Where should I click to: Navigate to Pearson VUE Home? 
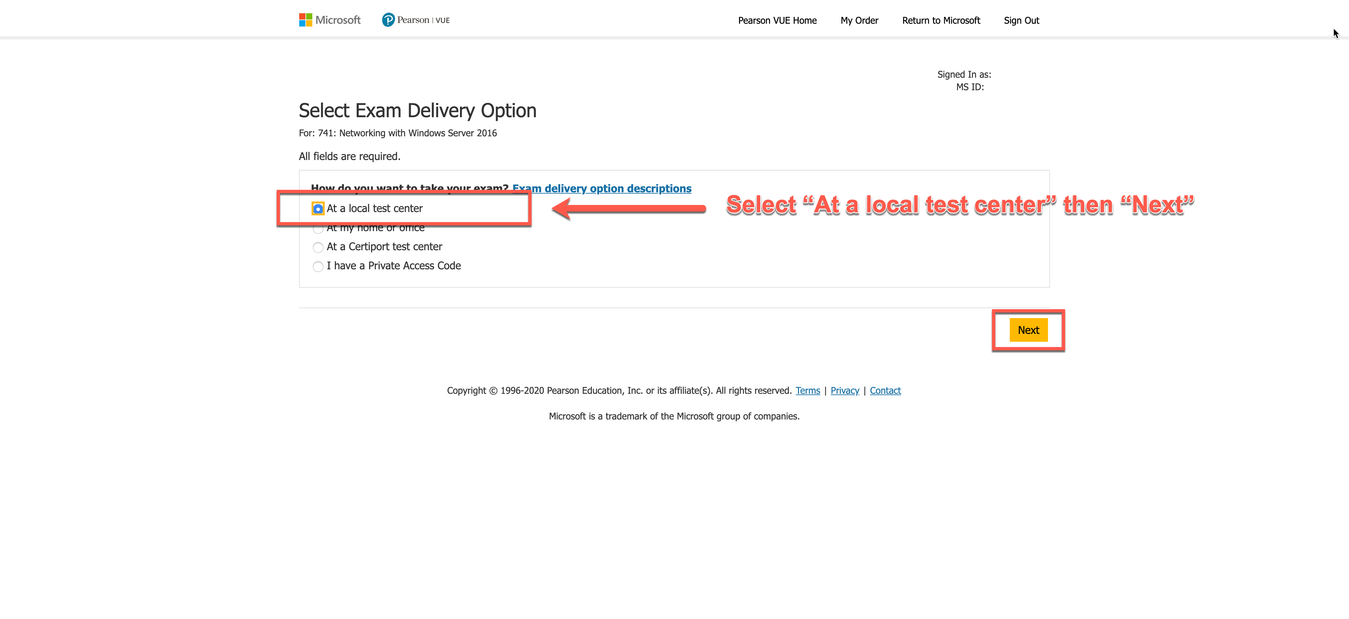pyautogui.click(x=775, y=19)
